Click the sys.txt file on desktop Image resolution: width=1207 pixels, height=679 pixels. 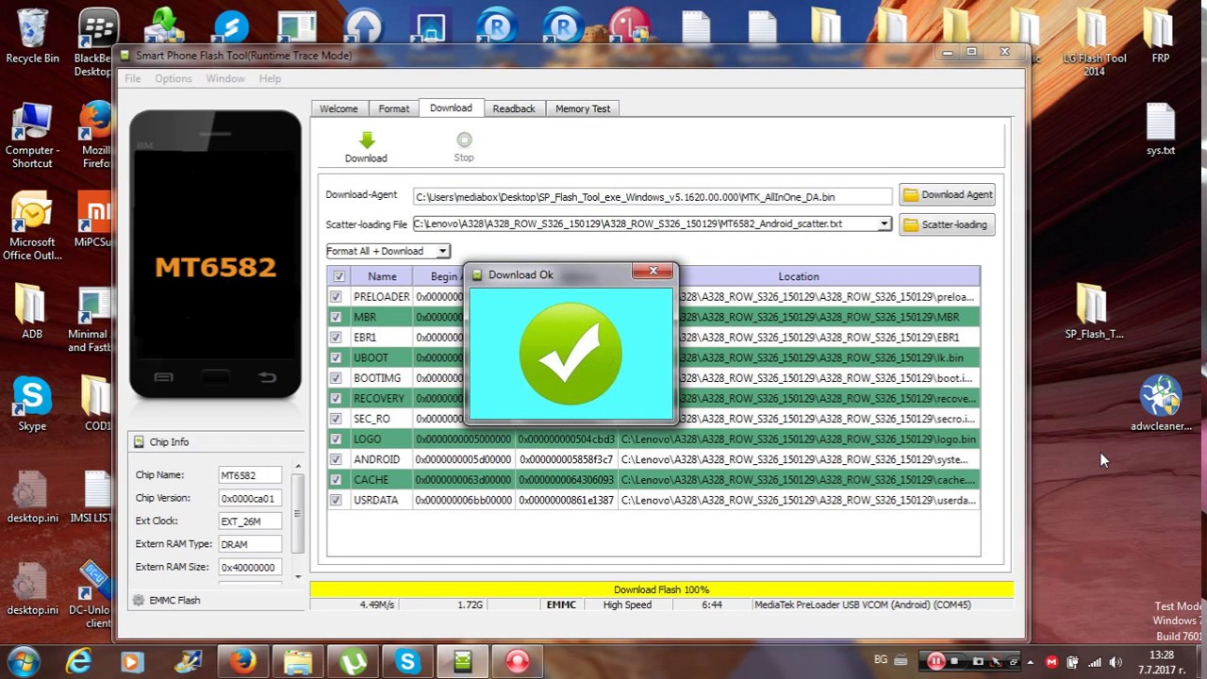1161,129
